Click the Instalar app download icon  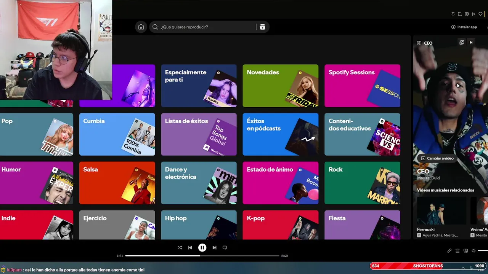coord(453,27)
